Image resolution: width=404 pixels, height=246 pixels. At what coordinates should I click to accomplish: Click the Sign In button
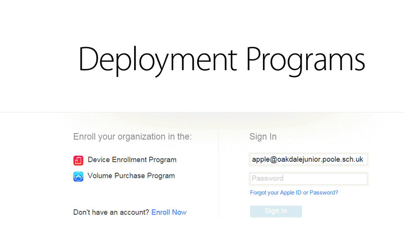pos(276,211)
